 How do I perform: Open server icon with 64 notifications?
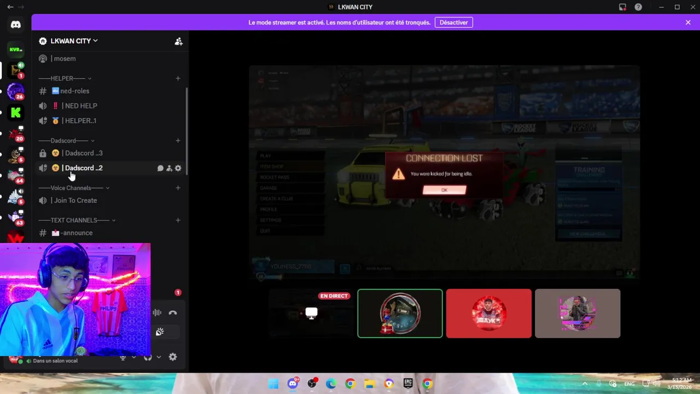pyautogui.click(x=15, y=176)
